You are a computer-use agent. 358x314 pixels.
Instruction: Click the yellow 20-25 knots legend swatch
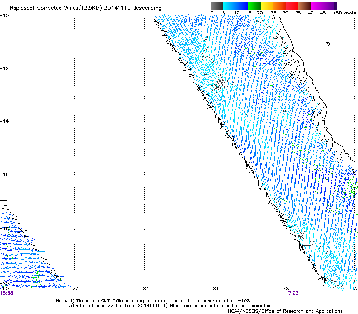(267, 6)
